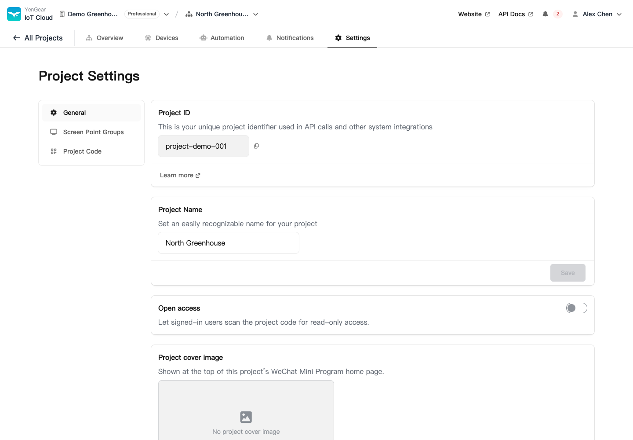Click the hierarchy icon beside North Greenhouse
This screenshot has height=440, width=633.
click(189, 14)
